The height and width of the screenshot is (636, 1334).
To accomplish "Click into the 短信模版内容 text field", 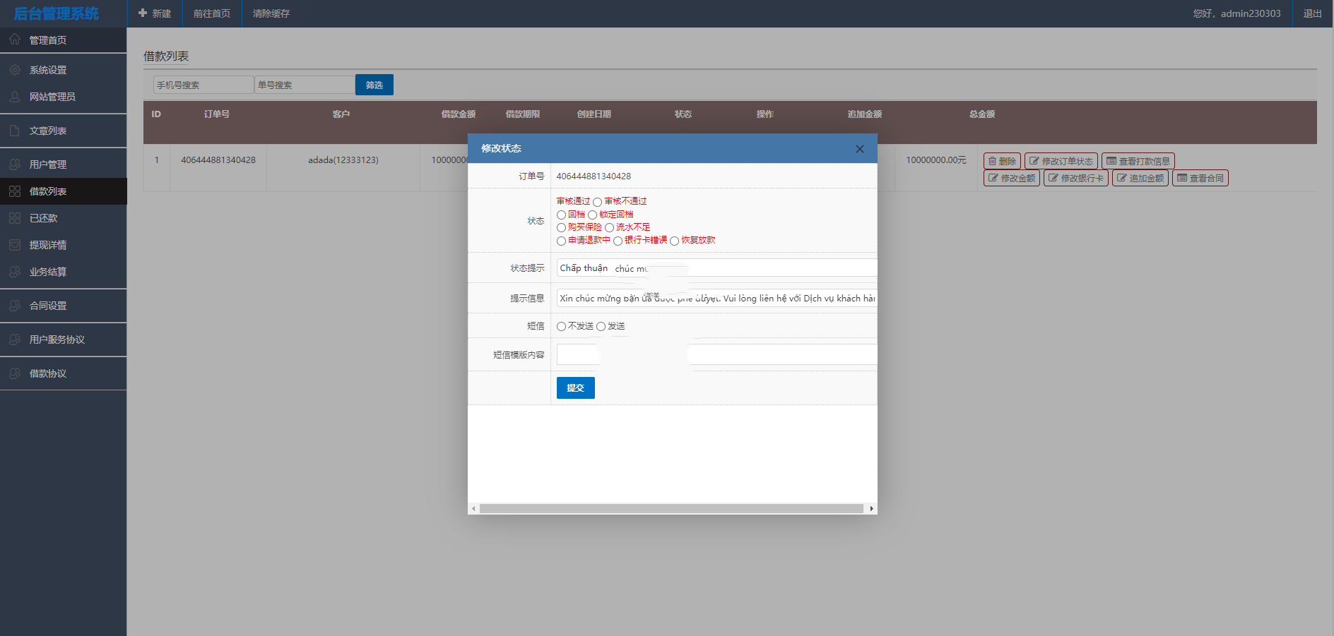I will coord(715,354).
